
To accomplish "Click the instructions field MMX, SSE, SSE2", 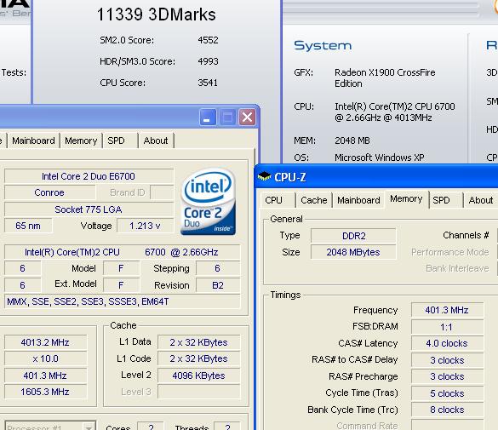I will click(x=123, y=301).
